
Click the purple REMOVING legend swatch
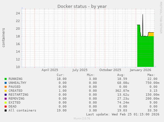(x=6, y=99)
